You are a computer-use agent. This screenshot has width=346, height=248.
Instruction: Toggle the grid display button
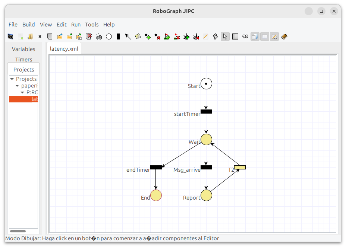235,36
